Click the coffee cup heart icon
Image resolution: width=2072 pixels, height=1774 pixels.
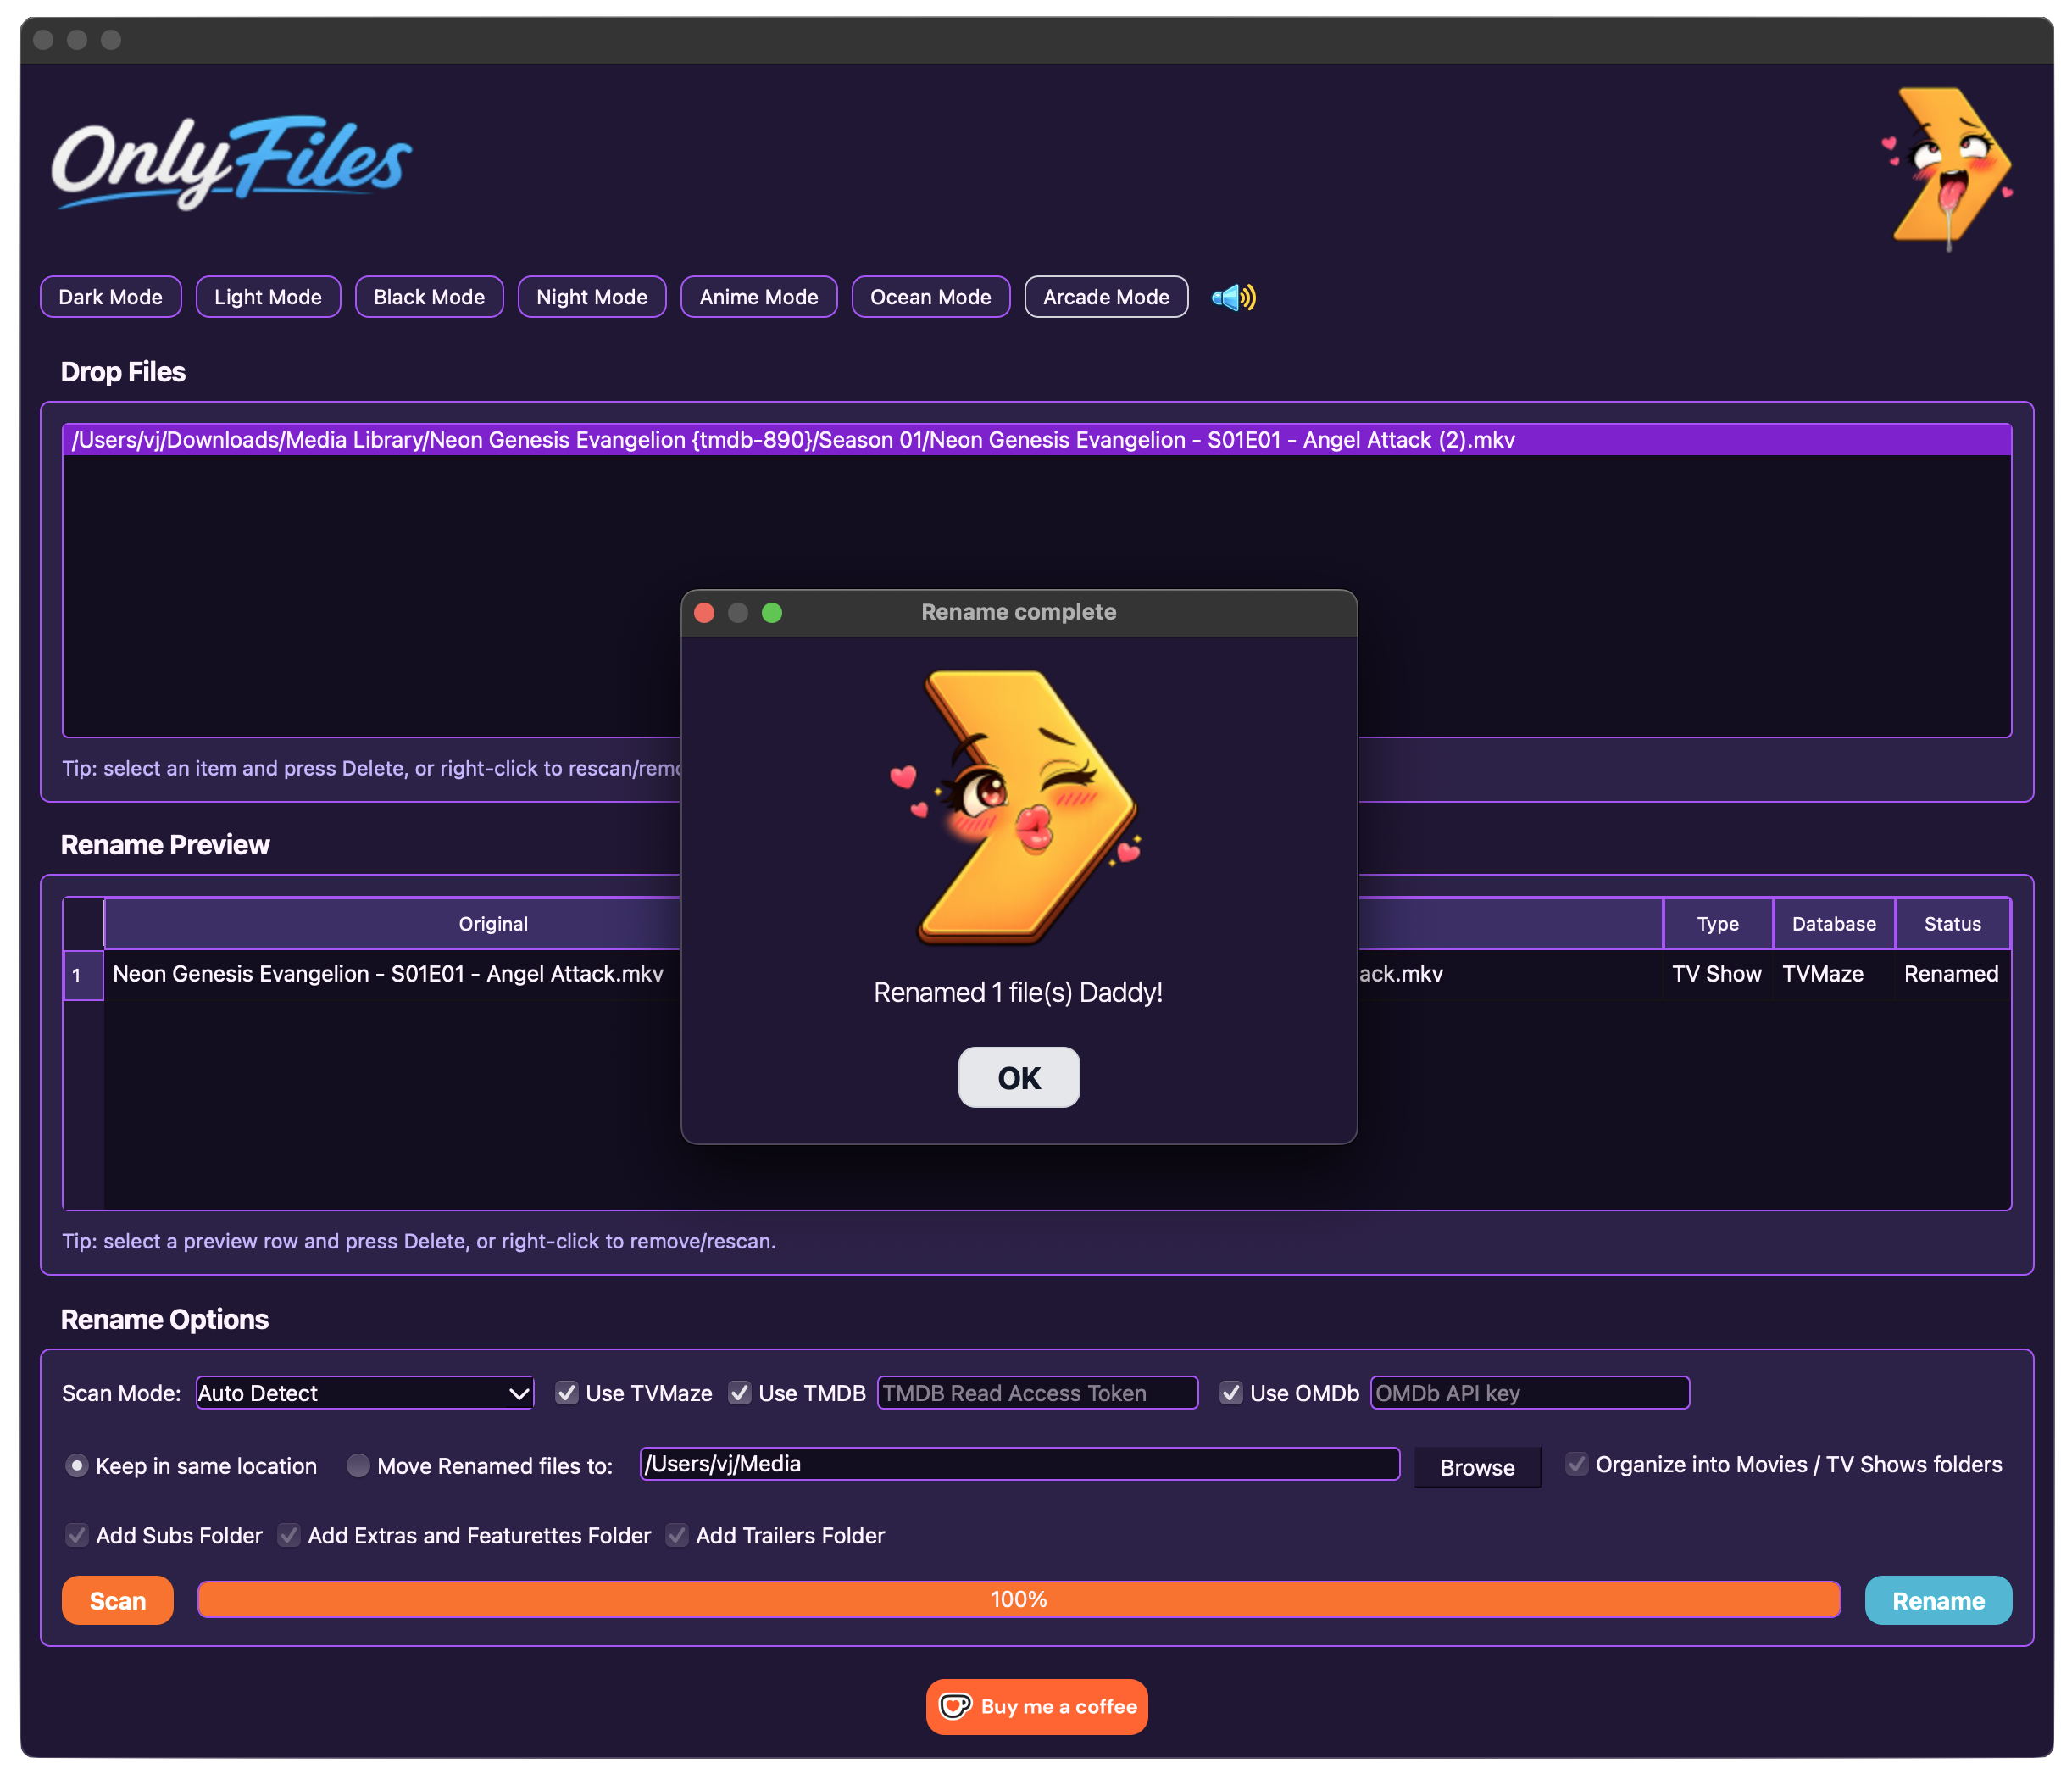tap(955, 1706)
